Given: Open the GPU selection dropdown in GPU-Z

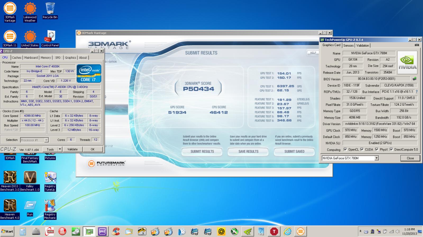Looking at the screenshot, I should 377,158.
